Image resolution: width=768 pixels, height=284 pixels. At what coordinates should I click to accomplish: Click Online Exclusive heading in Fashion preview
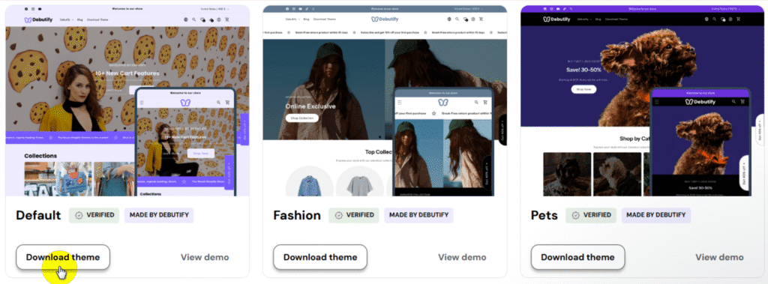click(310, 106)
